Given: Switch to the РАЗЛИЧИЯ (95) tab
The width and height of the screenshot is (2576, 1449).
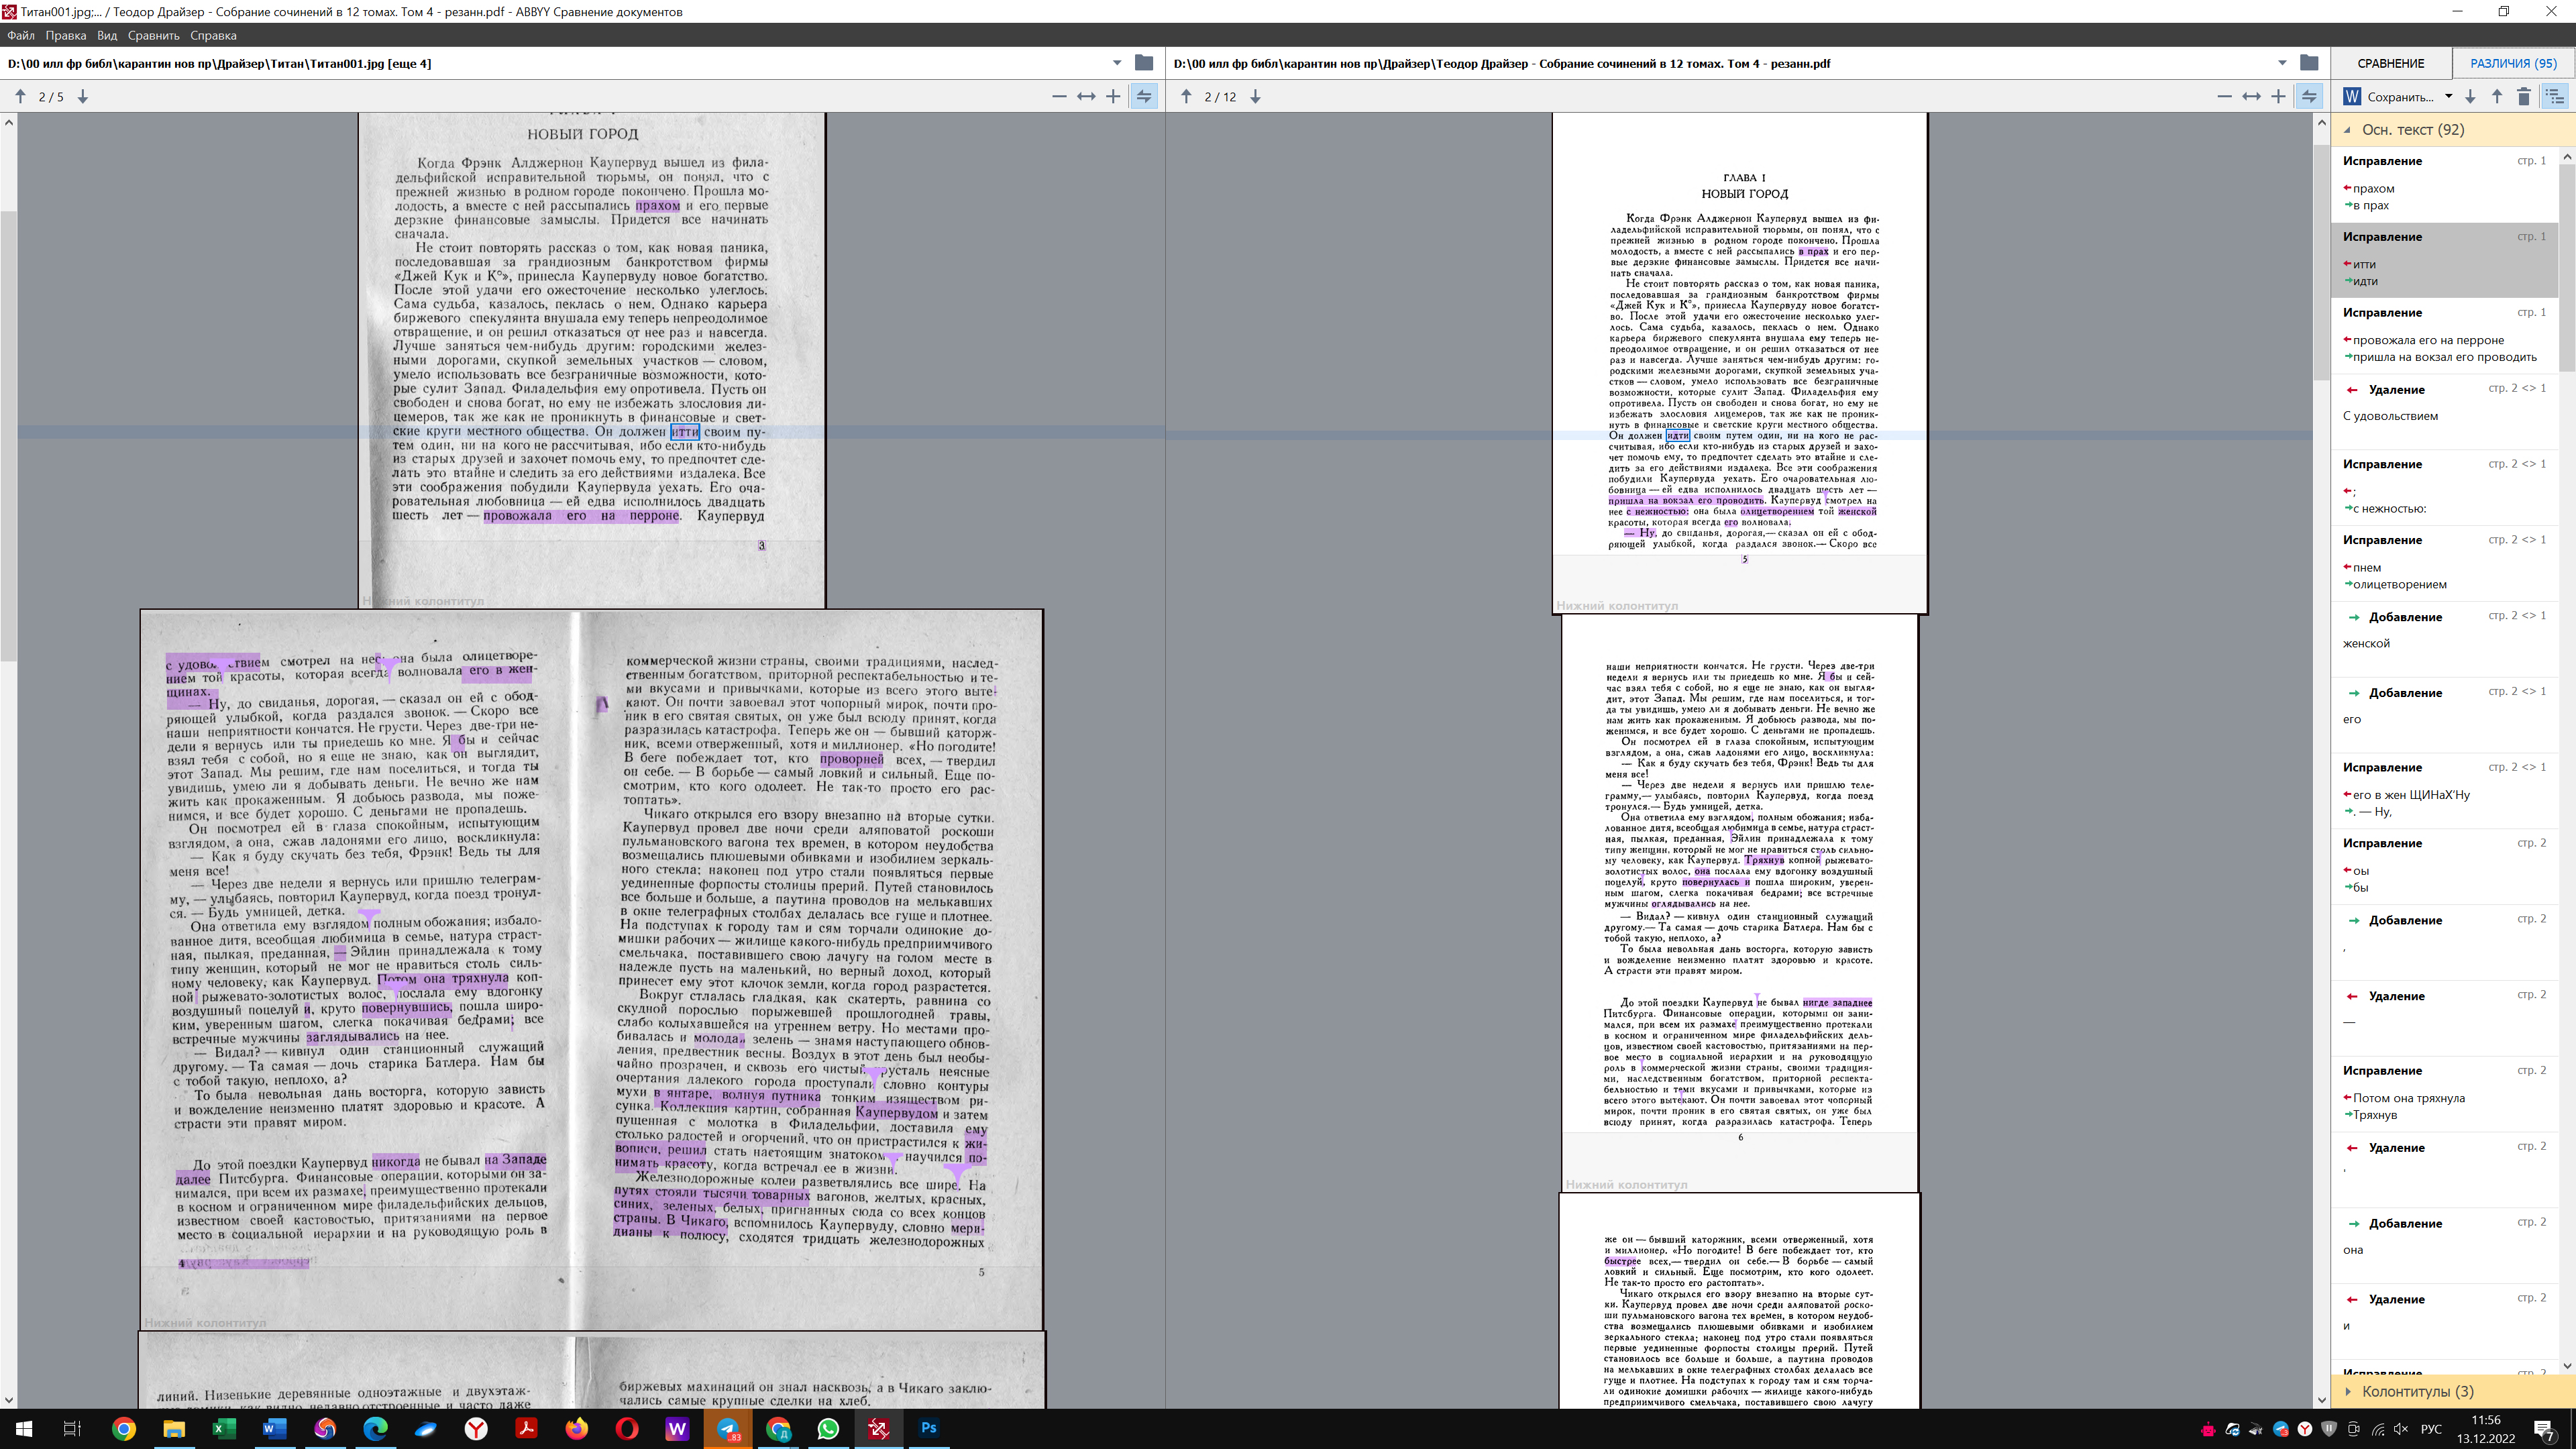Looking at the screenshot, I should [x=2513, y=63].
